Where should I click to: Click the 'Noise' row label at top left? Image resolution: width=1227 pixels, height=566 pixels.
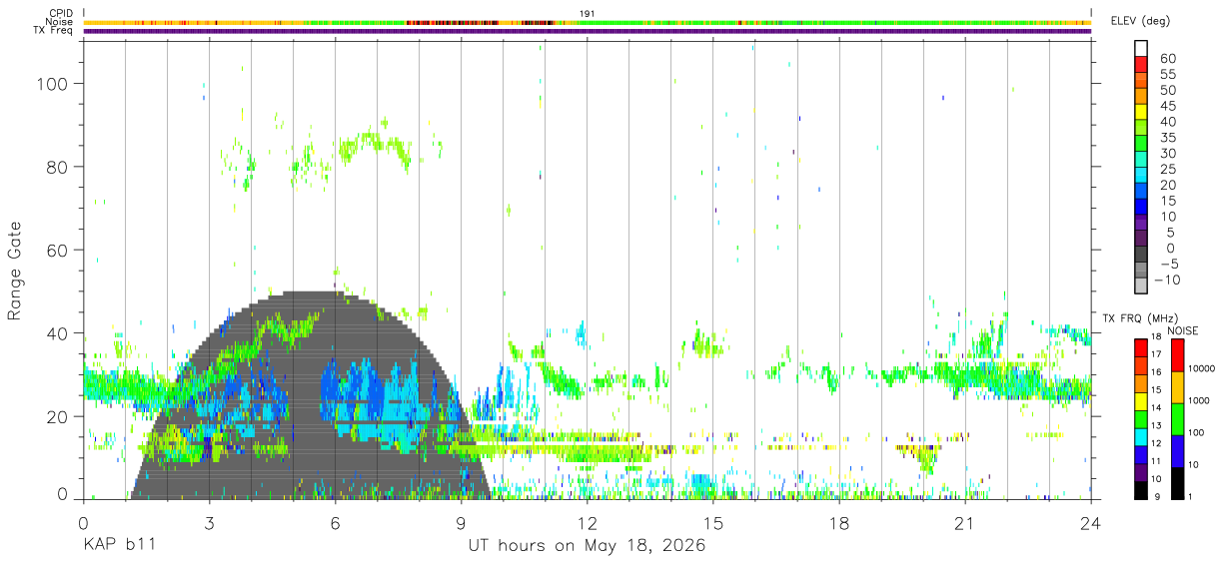60,22
